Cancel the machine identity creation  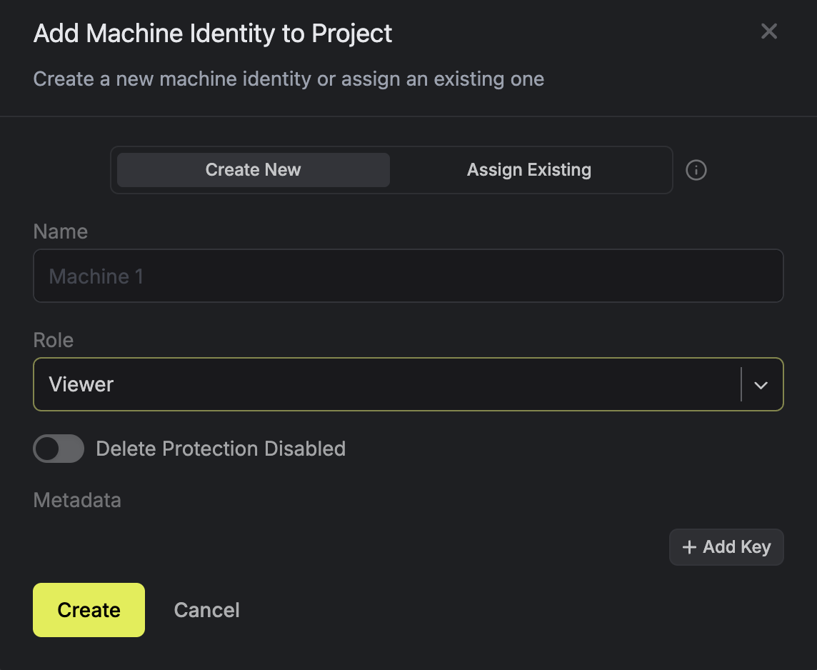click(206, 610)
